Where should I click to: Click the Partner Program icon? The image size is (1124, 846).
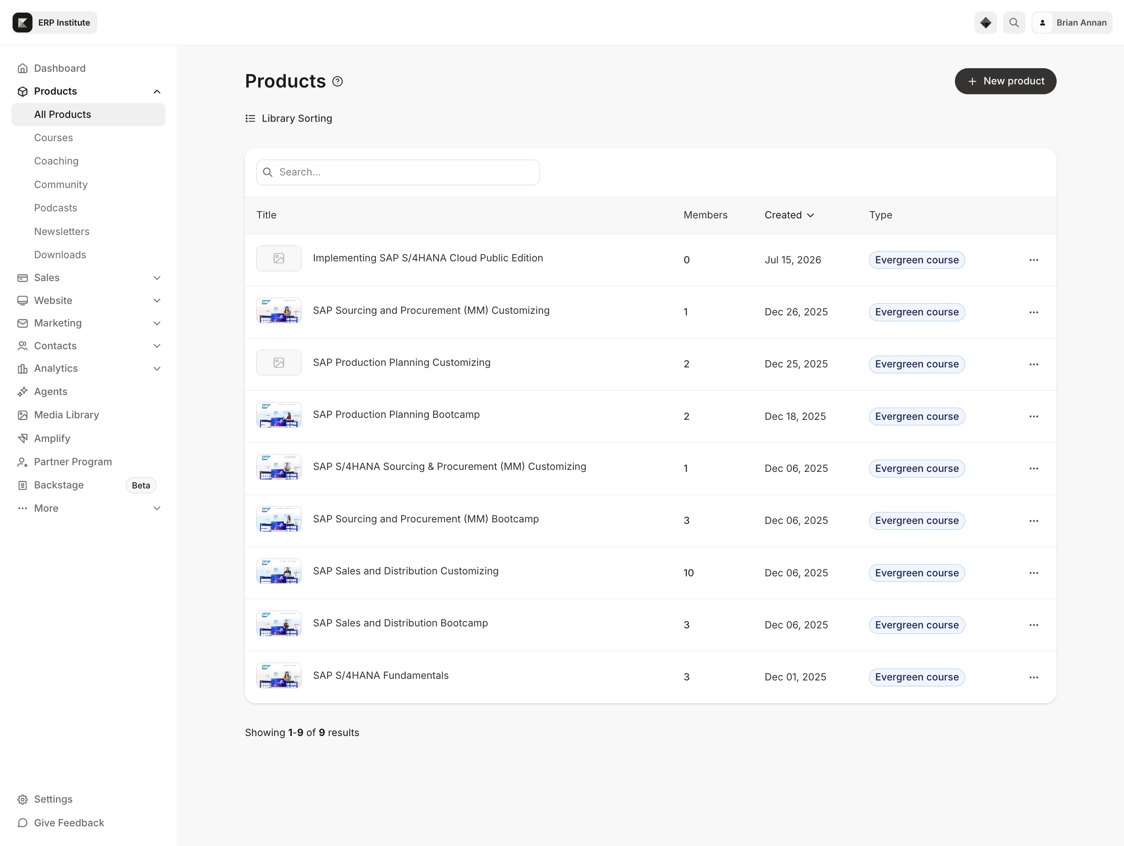22,462
